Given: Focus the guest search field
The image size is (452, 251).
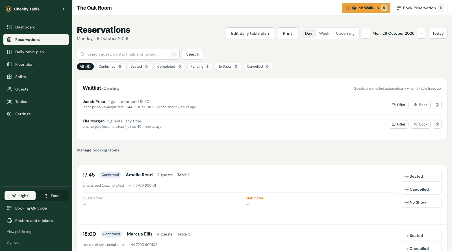Looking at the screenshot, I should point(128,54).
